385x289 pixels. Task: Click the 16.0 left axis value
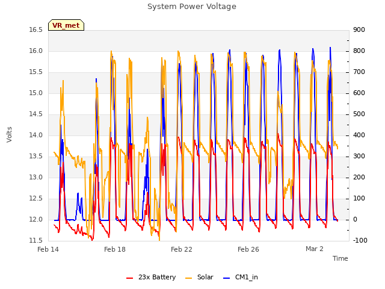[36, 51]
